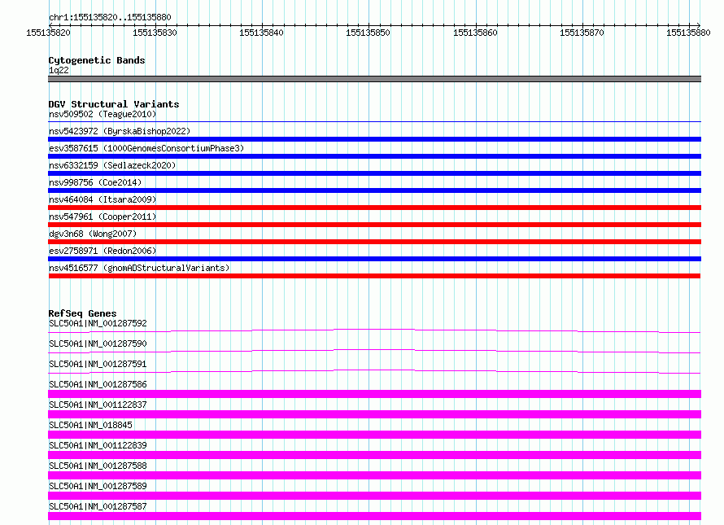The width and height of the screenshot is (724, 525).
Task: Open transcript SLC50A1|NM_018845 label
Action: [x=90, y=425]
